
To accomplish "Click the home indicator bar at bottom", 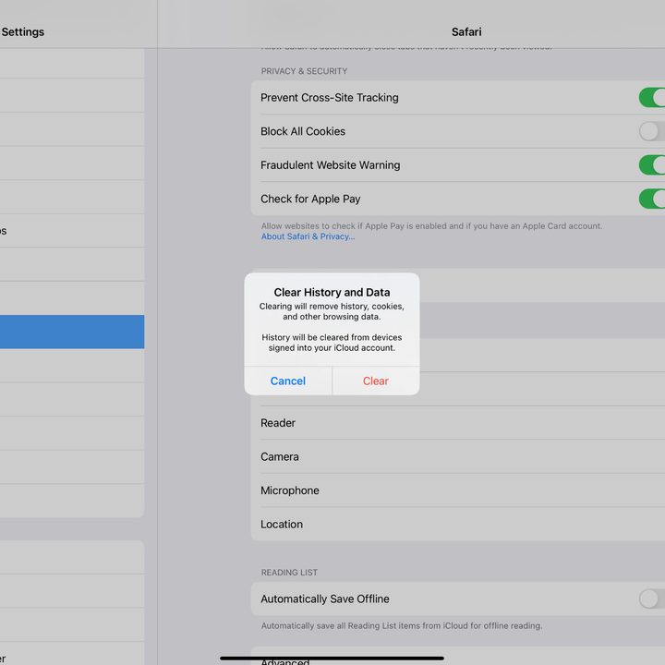I will 332,659.
